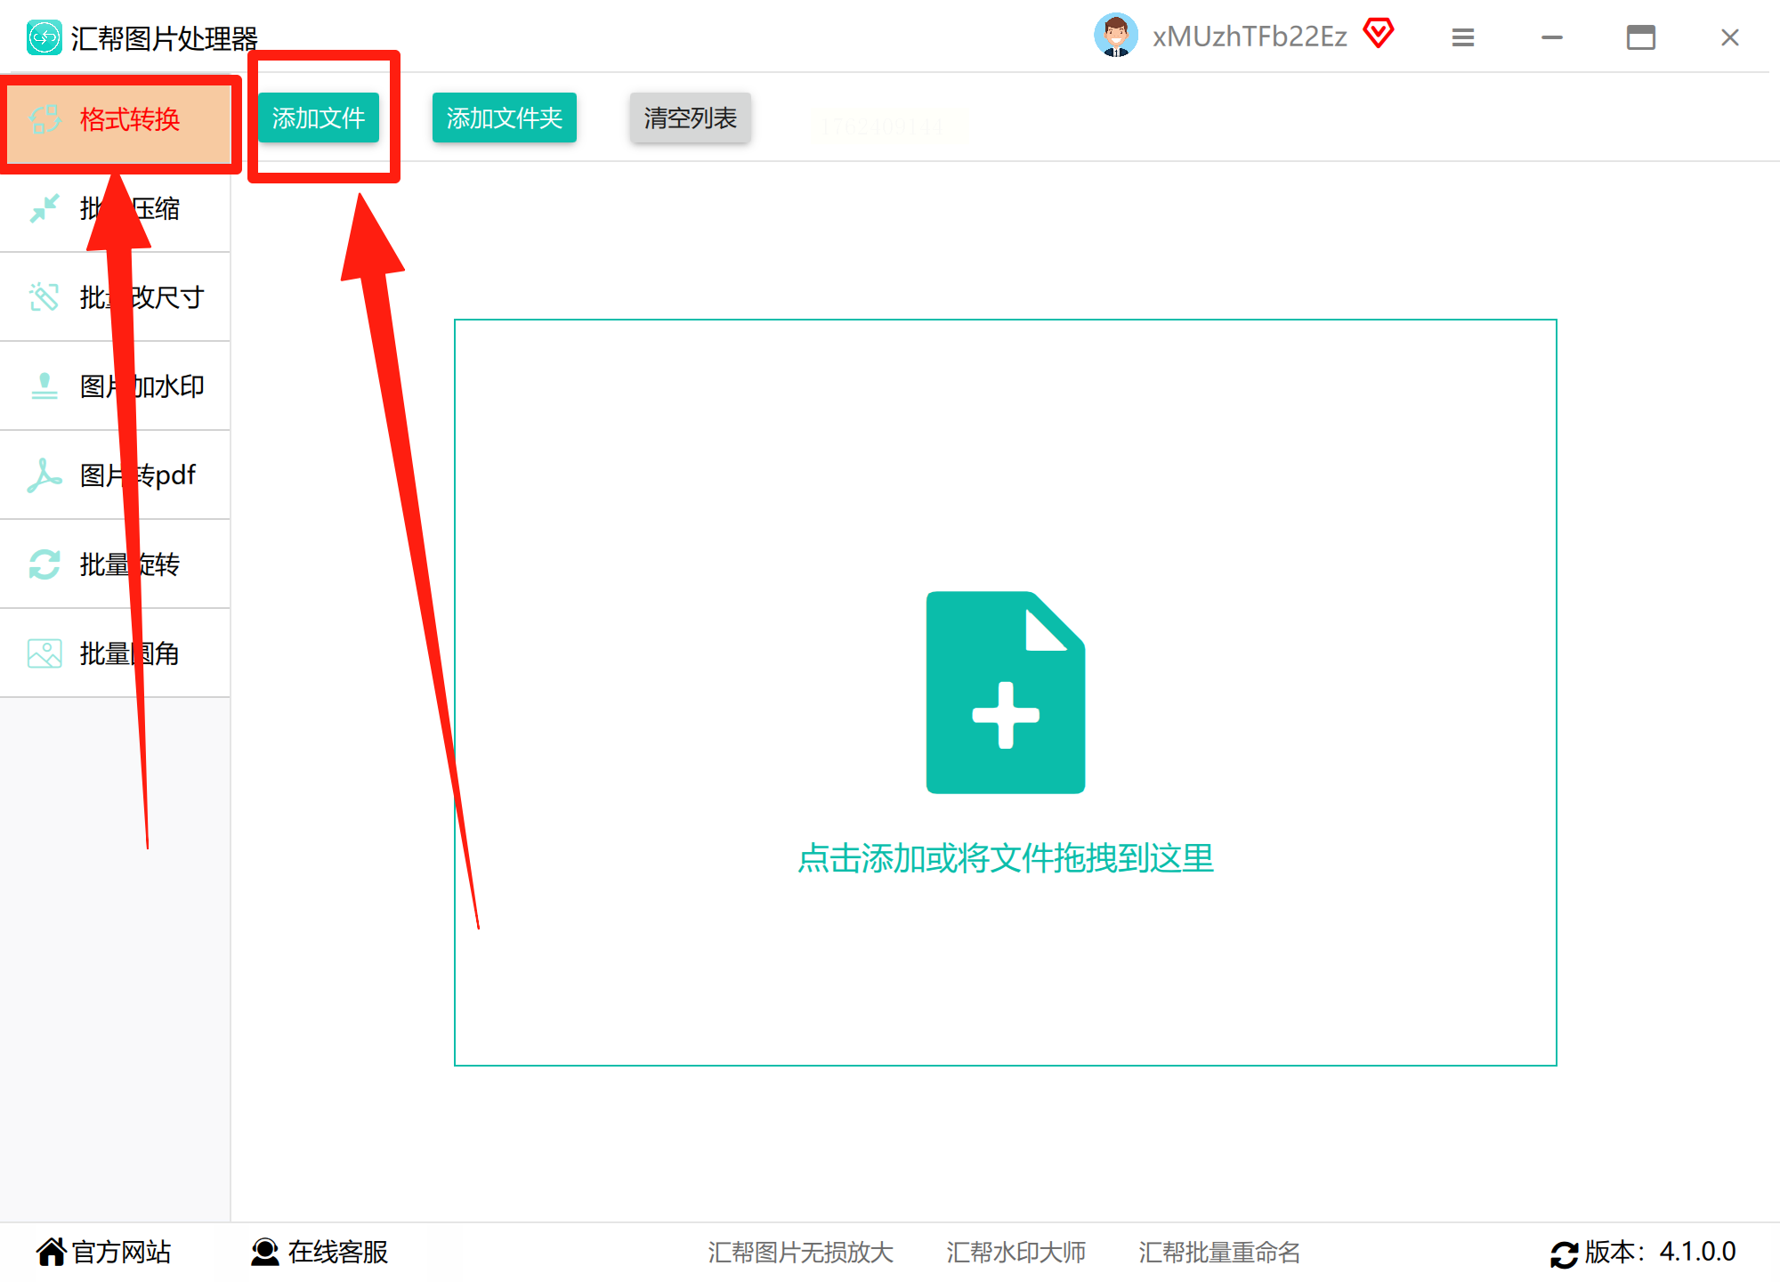Open the 汇帮水印大师 link
The width and height of the screenshot is (1780, 1282).
coord(1015,1252)
